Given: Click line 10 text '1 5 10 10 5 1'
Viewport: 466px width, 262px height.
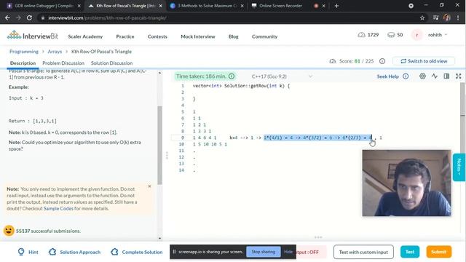Looking at the screenshot, I should tap(210, 144).
